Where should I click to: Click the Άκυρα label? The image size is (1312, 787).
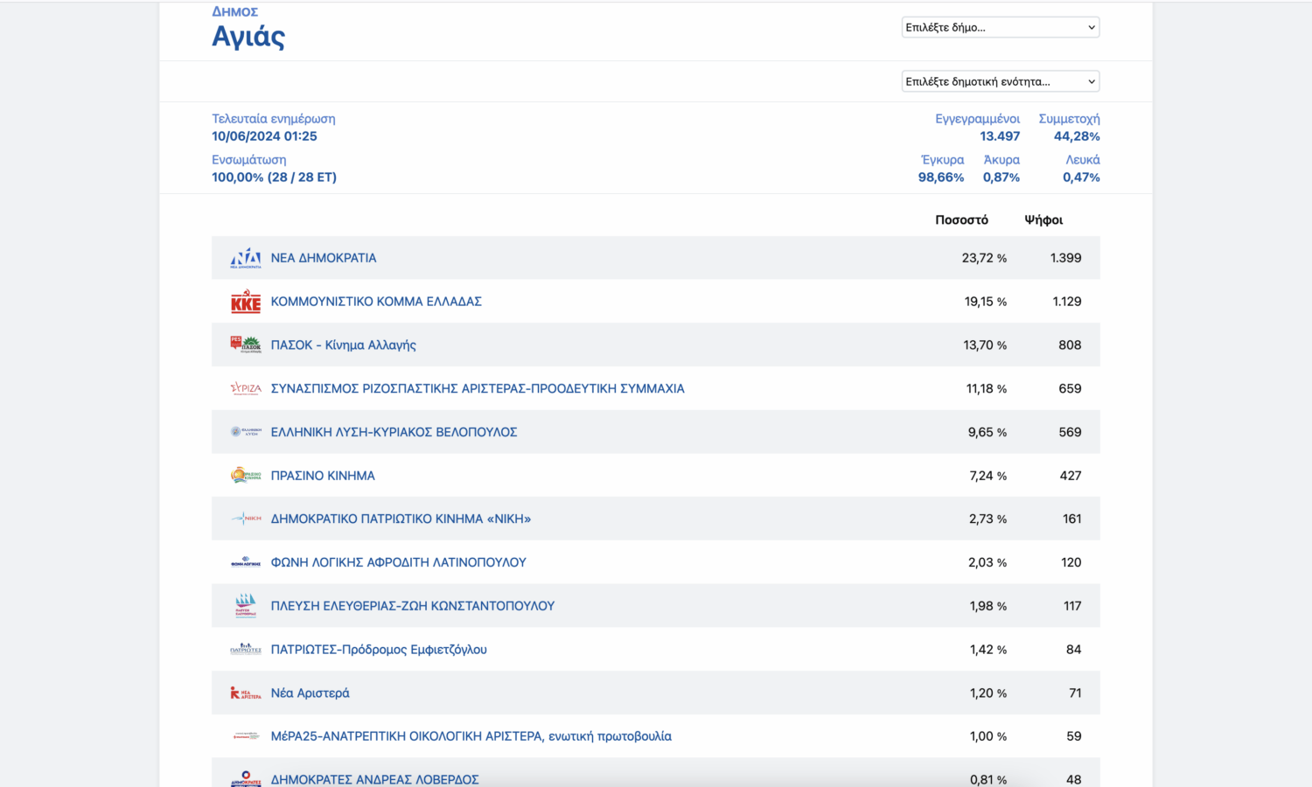(1001, 160)
